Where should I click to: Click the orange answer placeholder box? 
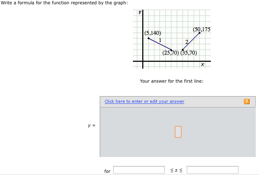tap(178, 132)
